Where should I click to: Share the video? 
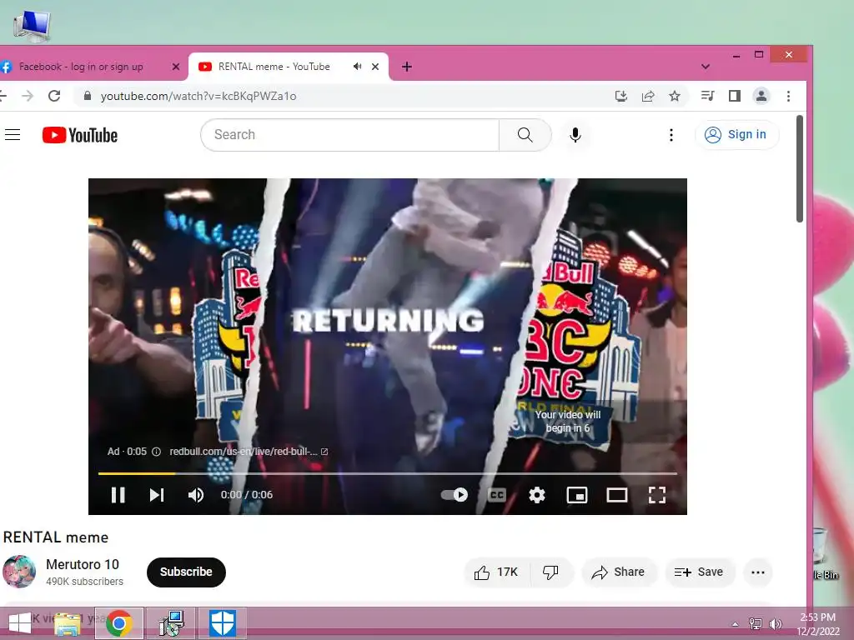(619, 572)
